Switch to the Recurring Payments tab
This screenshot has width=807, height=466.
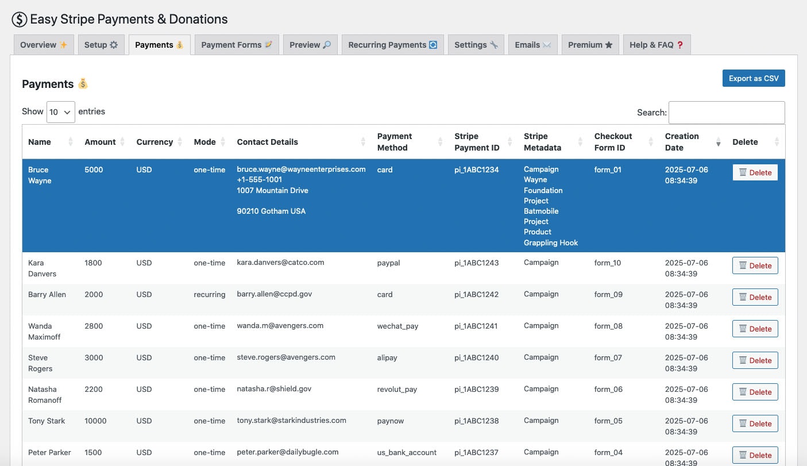392,44
